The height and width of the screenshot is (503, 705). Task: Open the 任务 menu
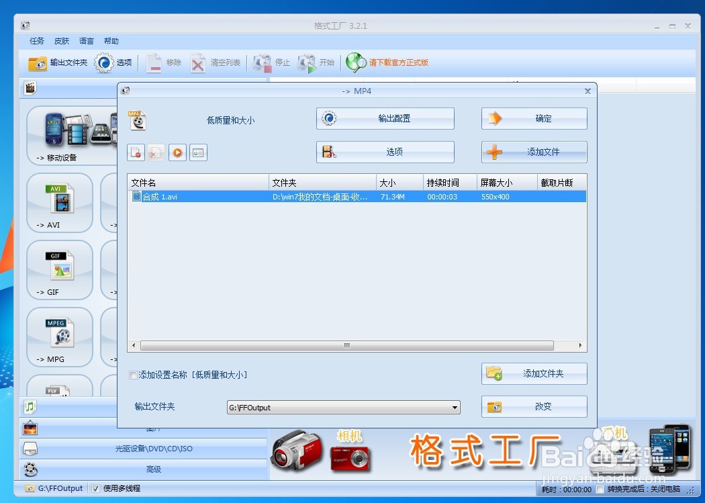point(36,40)
